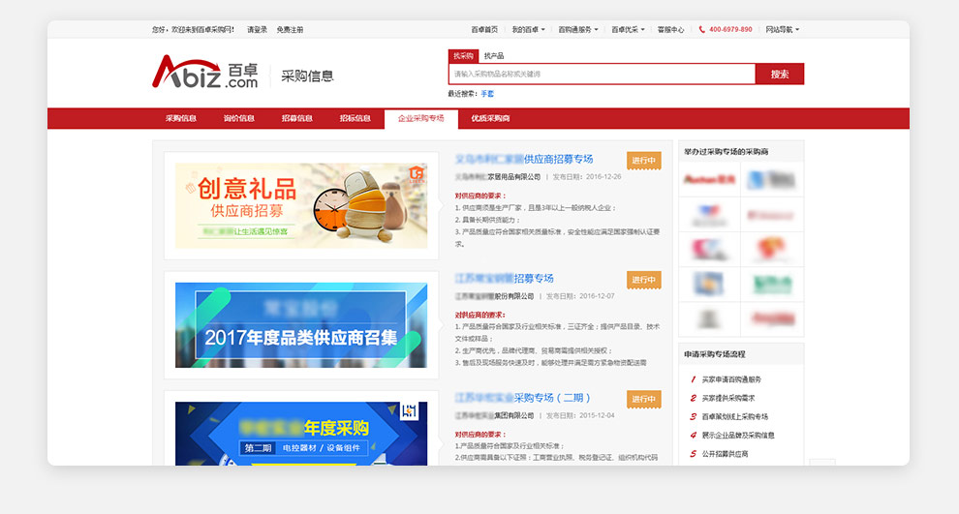Viewport: 959px width, 514px height.
Task: Open the green purchaser logo in sidebar
Action: pos(772,285)
